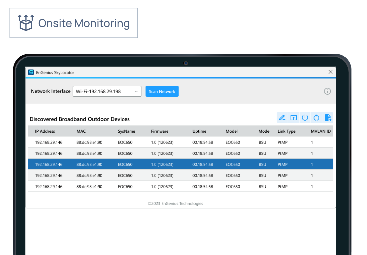Click the firmware upload icon
Screen dimensions: 367x255
293,118
